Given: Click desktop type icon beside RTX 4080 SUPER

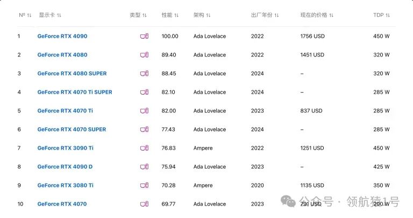Looking at the screenshot, I should tap(144, 74).
